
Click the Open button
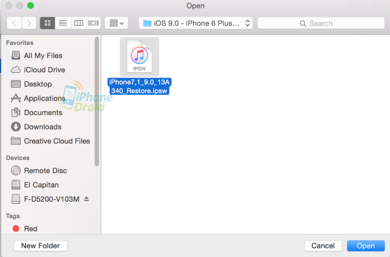366,246
